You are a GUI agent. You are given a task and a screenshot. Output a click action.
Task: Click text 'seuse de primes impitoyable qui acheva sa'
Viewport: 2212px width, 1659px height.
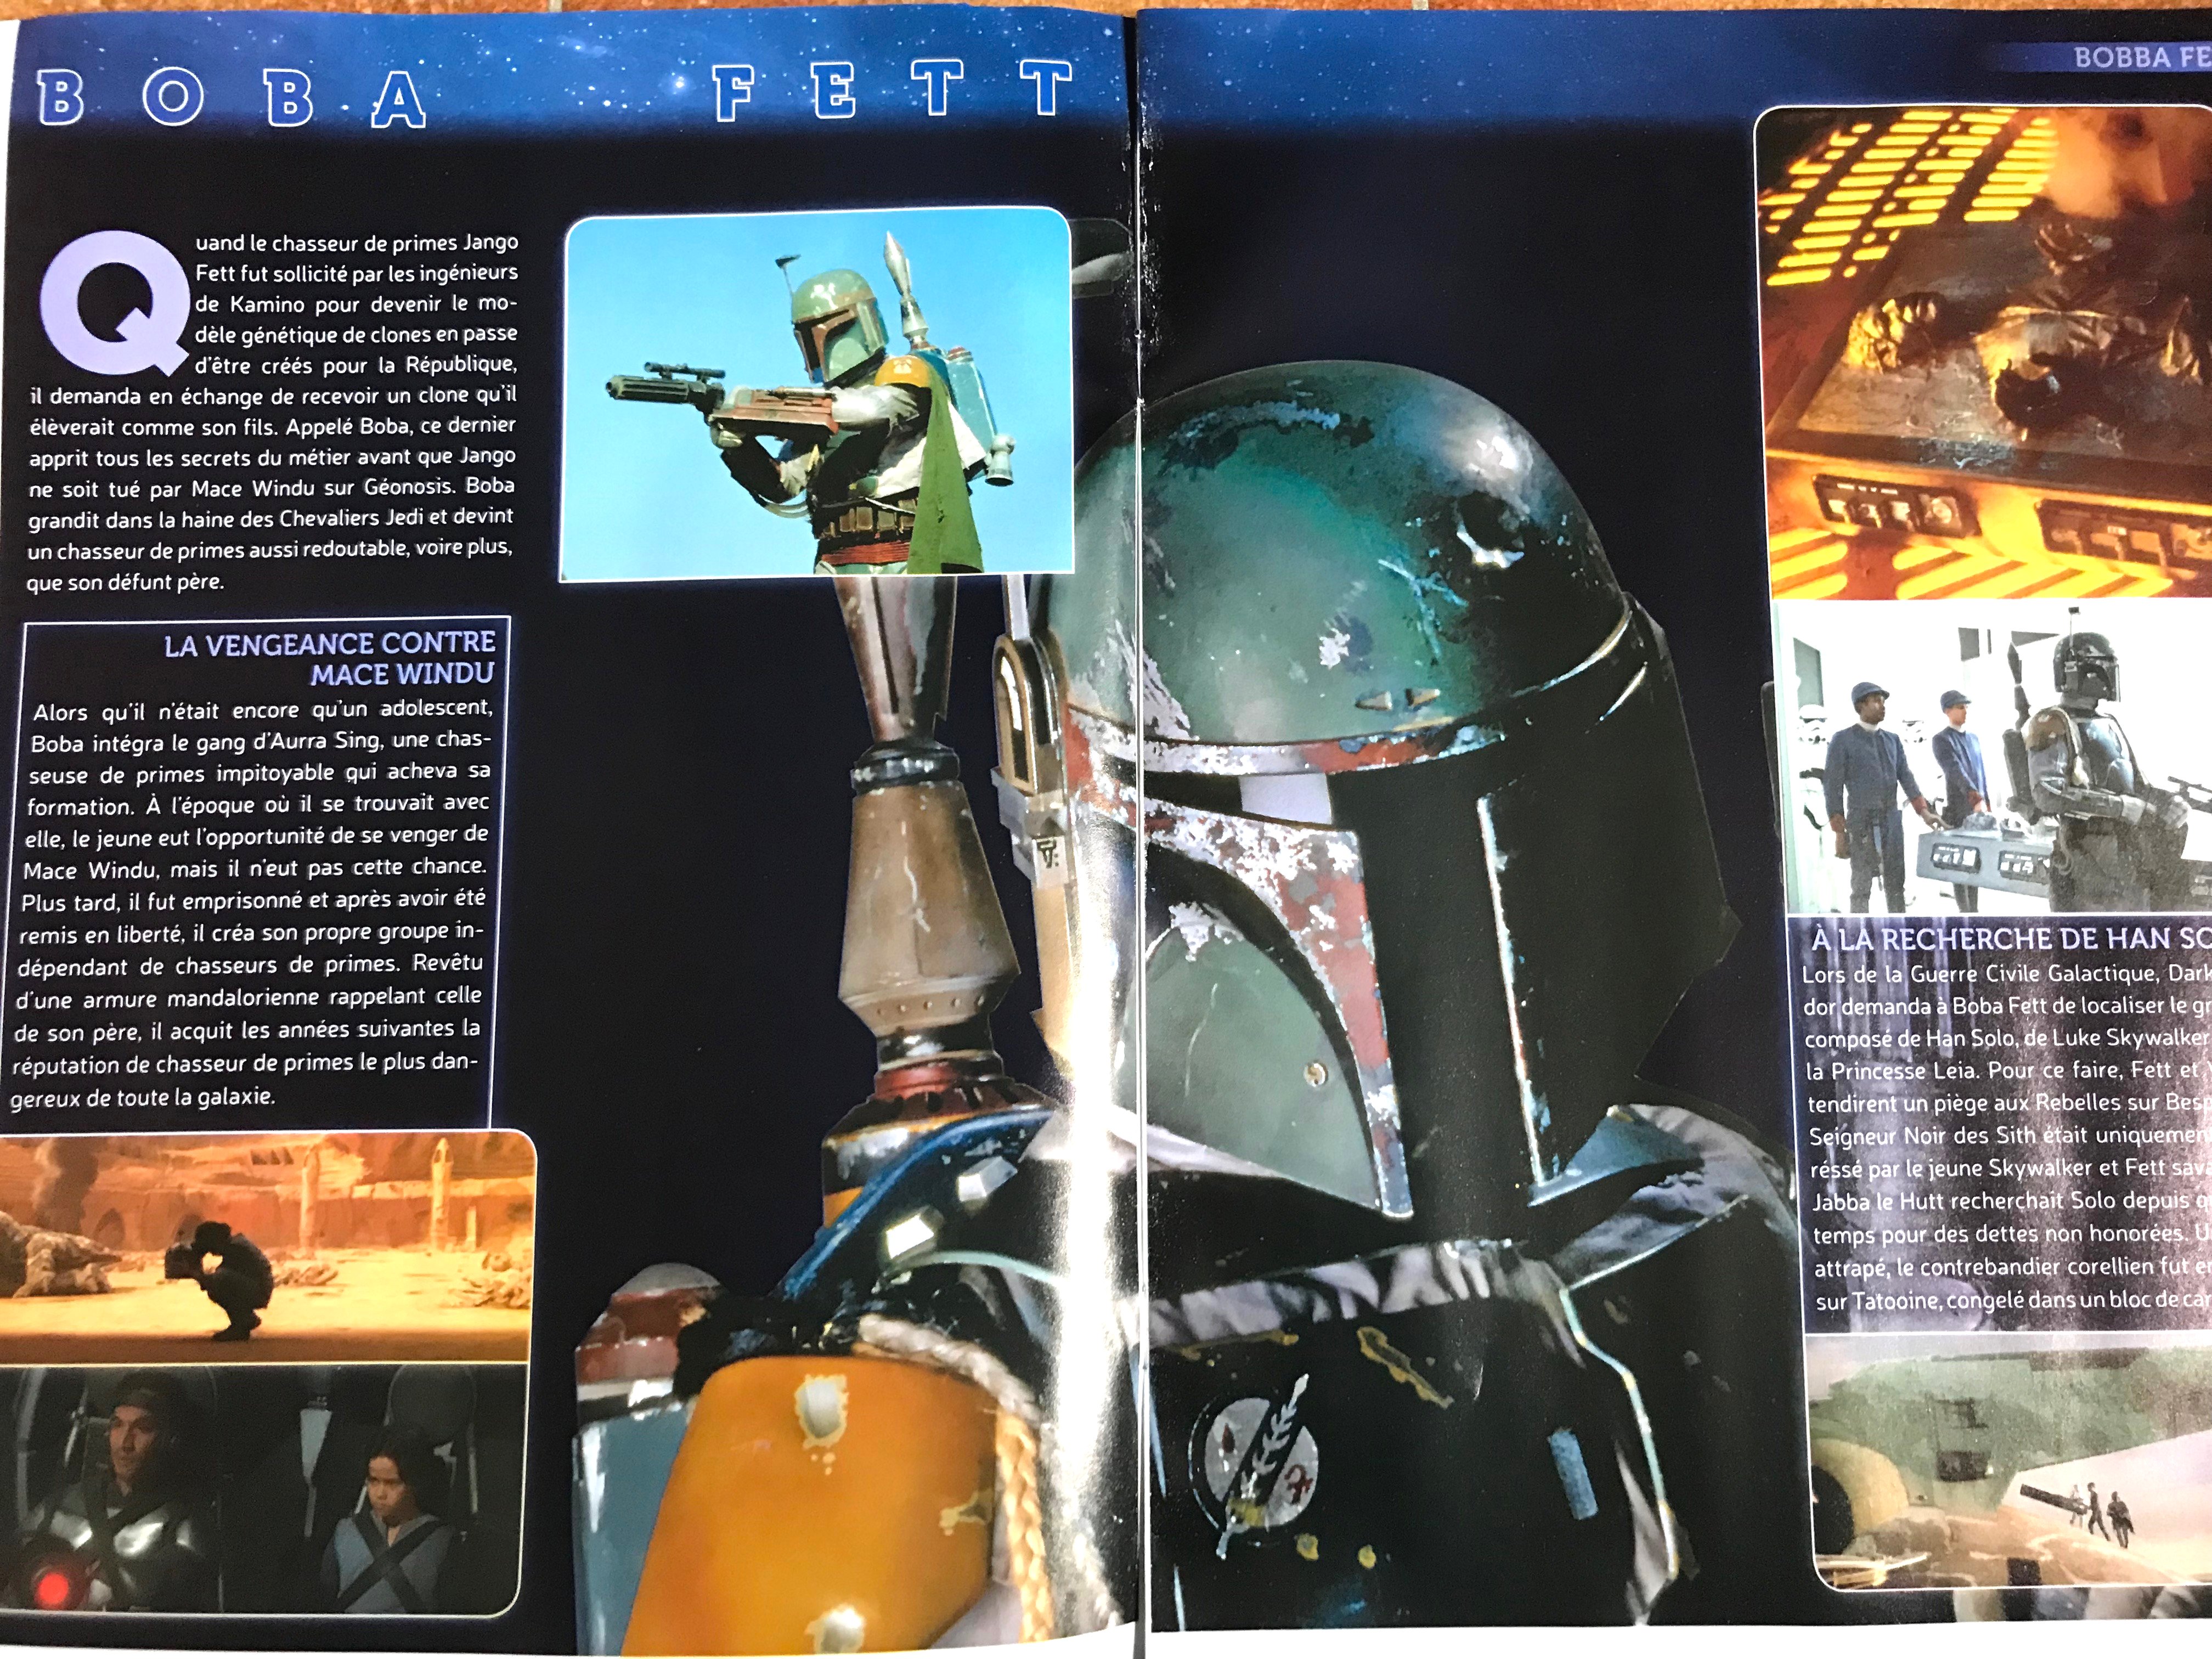[259, 773]
